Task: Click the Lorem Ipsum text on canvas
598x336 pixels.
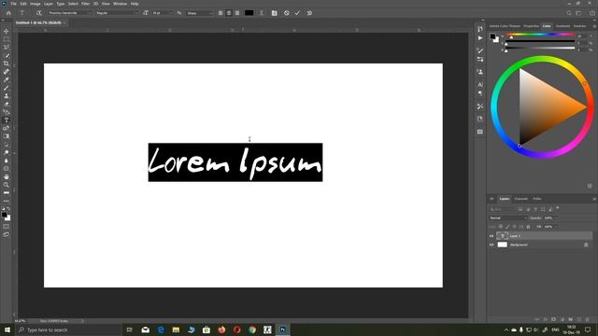Action: (x=235, y=162)
